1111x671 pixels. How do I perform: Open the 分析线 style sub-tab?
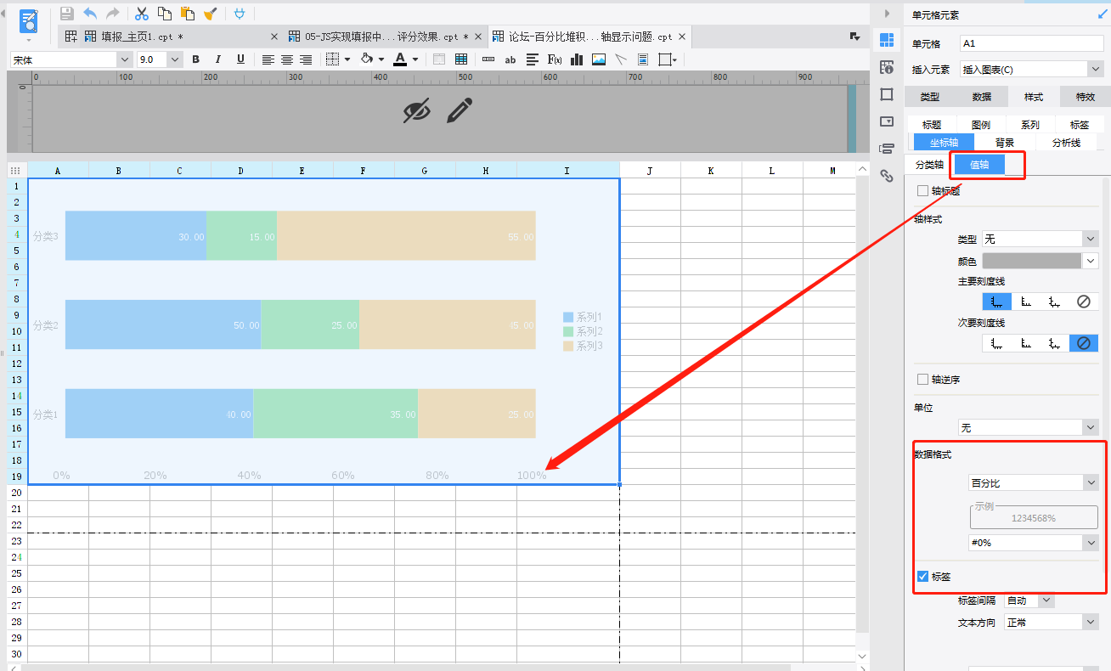tap(1067, 143)
